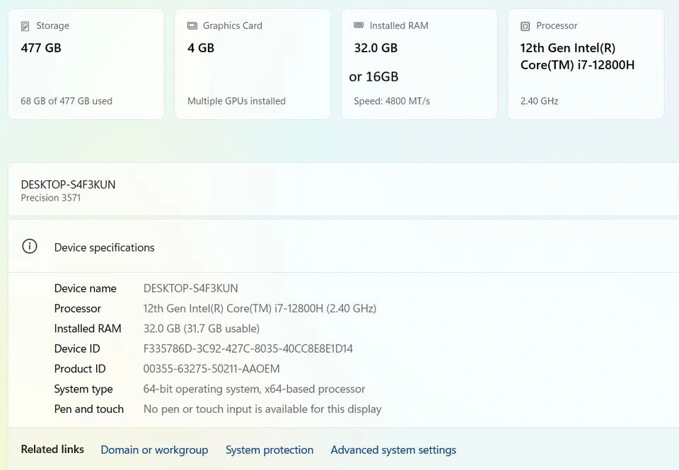Select the Product ID value 00355-63275-50211-AAOEM

click(x=211, y=369)
